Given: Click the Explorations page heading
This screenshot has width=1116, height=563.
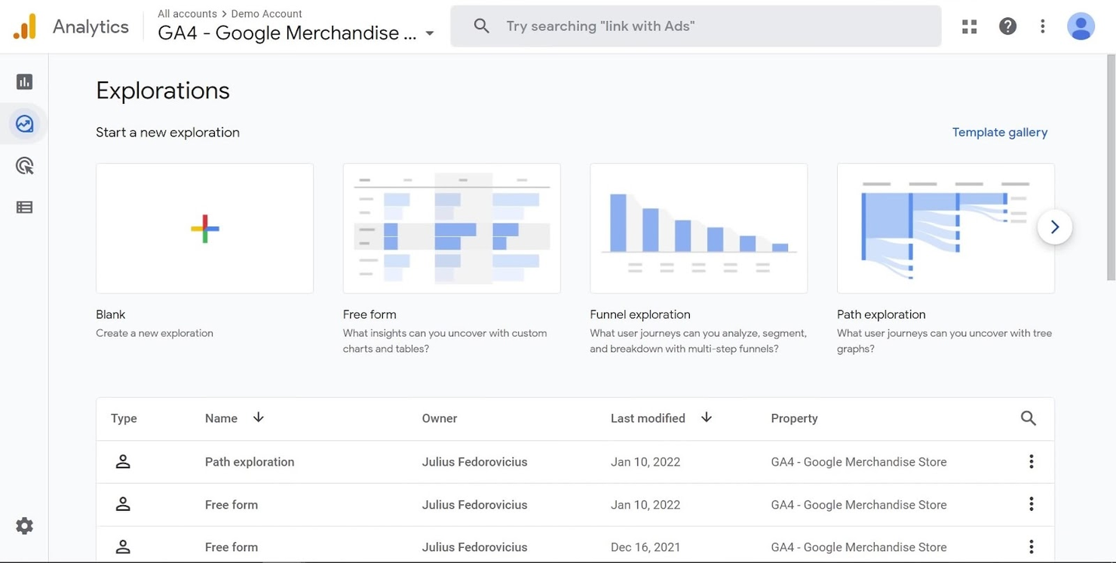Looking at the screenshot, I should click(163, 90).
